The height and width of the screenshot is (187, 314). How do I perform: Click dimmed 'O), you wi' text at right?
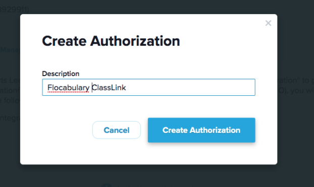[x=296, y=90]
